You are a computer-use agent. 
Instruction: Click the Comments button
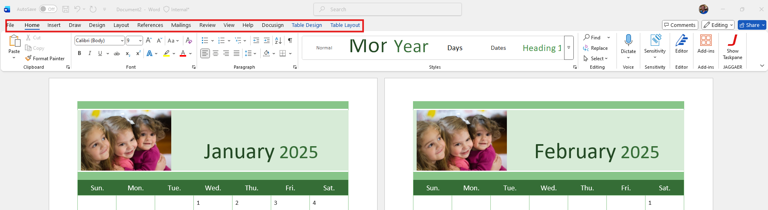click(x=679, y=25)
